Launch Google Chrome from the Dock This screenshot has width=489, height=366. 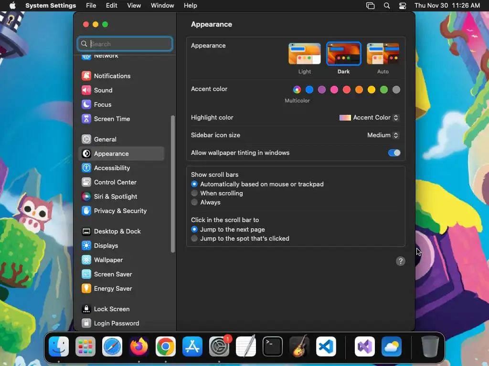(x=166, y=346)
